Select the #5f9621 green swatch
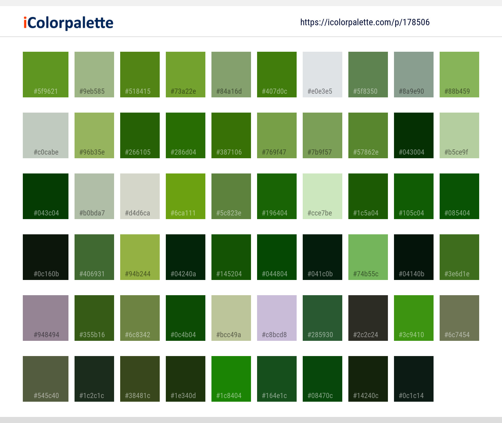 46,75
